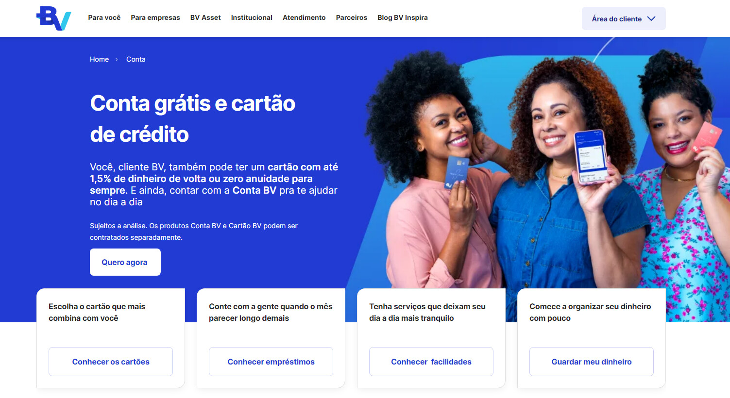The height and width of the screenshot is (398, 730).
Task: Open the Institucional menu item
Action: 252,17
